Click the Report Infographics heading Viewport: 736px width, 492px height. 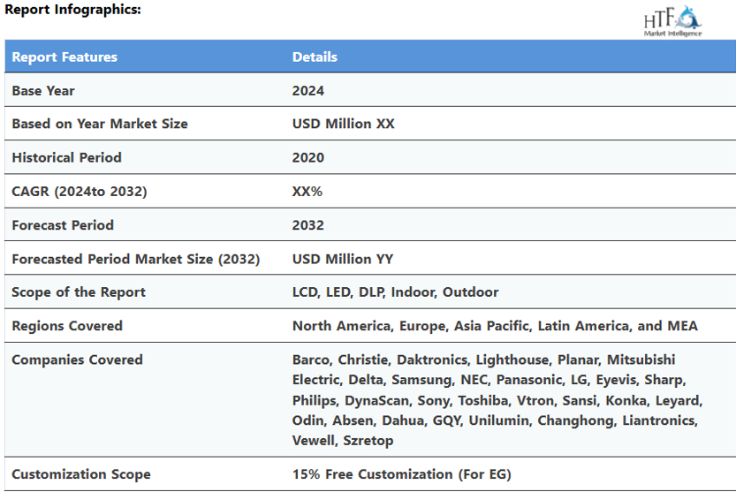coord(72,10)
